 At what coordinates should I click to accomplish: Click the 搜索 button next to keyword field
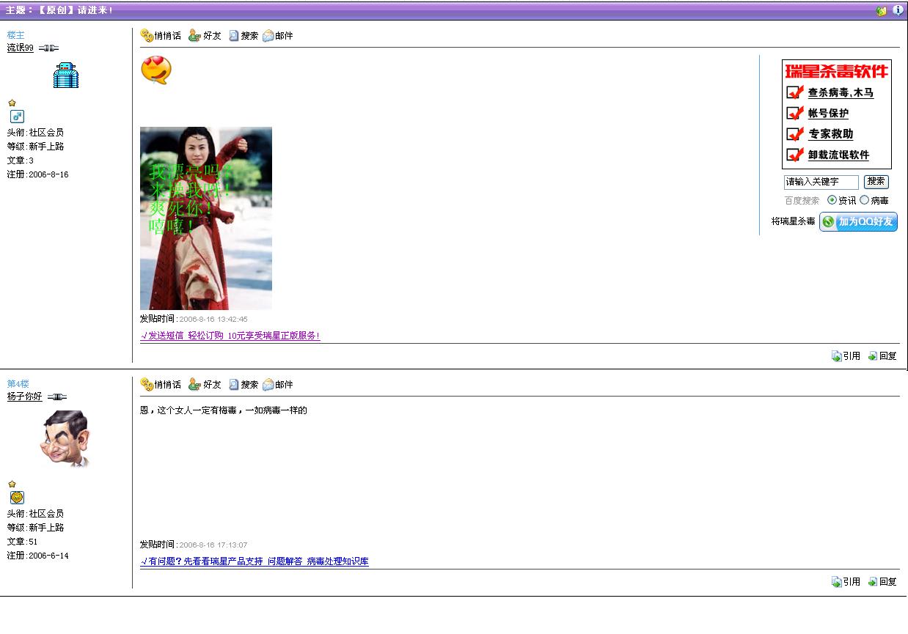(876, 182)
